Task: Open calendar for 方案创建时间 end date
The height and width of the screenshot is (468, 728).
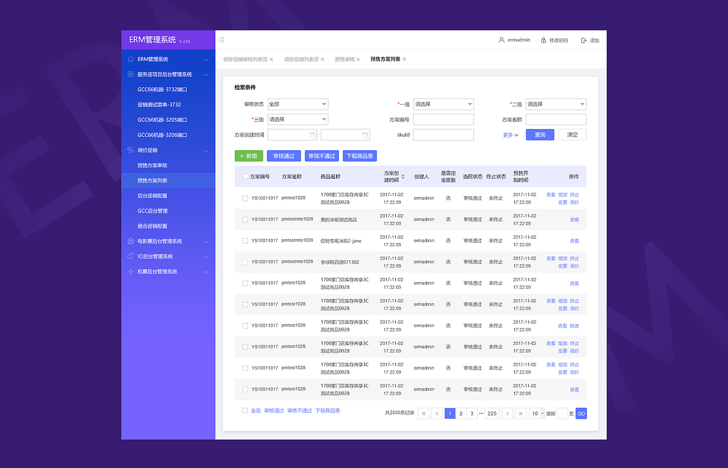Action: [365, 135]
